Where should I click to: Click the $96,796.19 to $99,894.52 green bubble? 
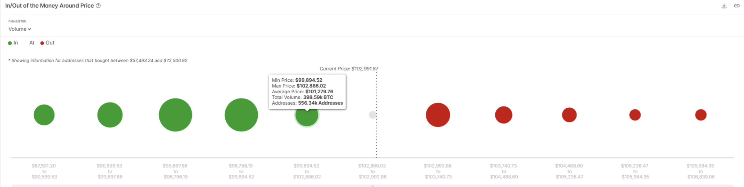(x=241, y=115)
